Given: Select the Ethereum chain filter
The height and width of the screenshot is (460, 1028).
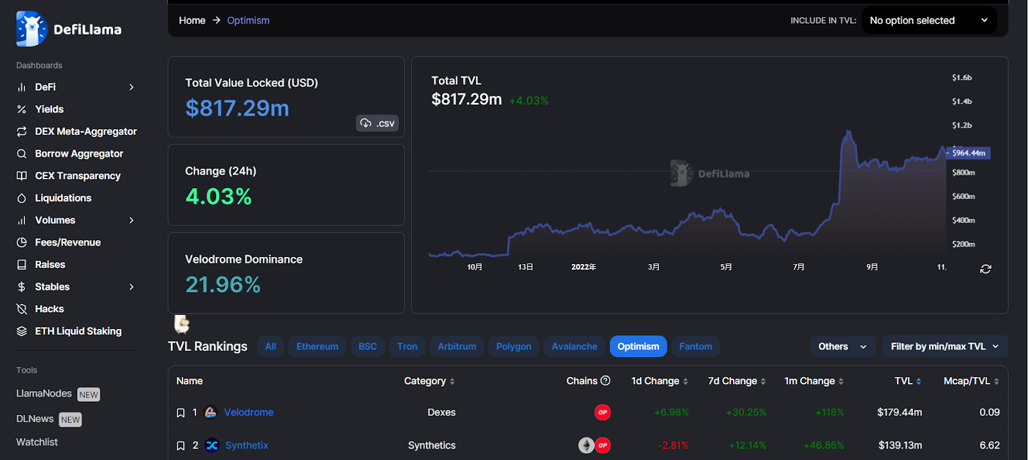Looking at the screenshot, I should [317, 346].
